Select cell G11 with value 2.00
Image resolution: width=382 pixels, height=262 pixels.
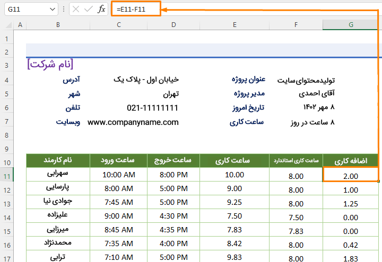click(x=350, y=175)
